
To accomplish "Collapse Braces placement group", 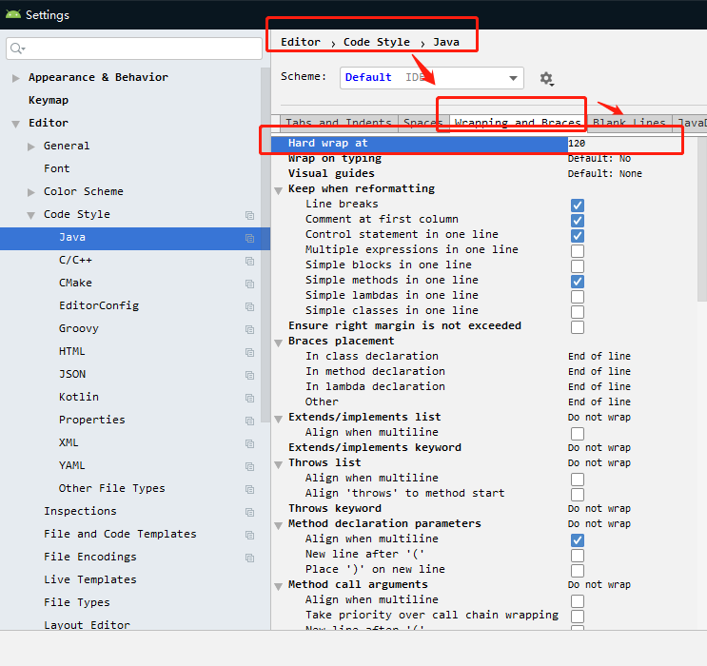I will click(x=279, y=343).
